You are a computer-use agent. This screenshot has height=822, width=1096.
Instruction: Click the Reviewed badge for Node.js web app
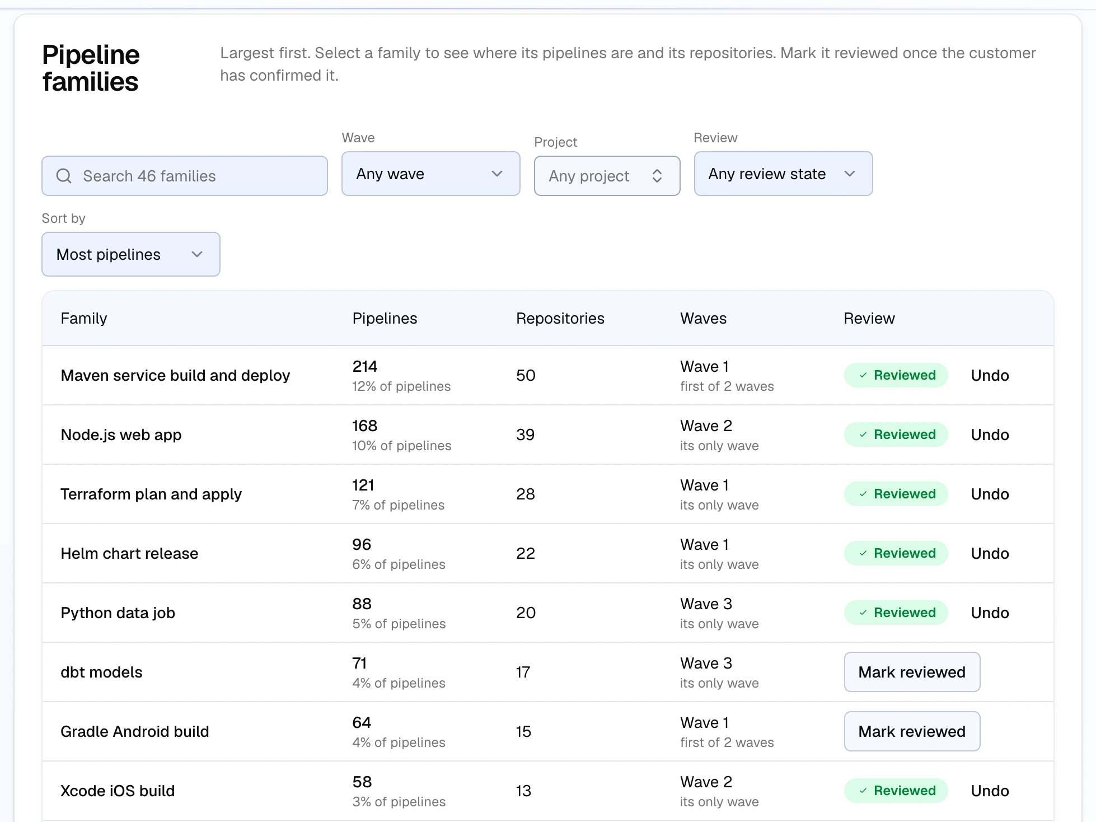pyautogui.click(x=896, y=435)
